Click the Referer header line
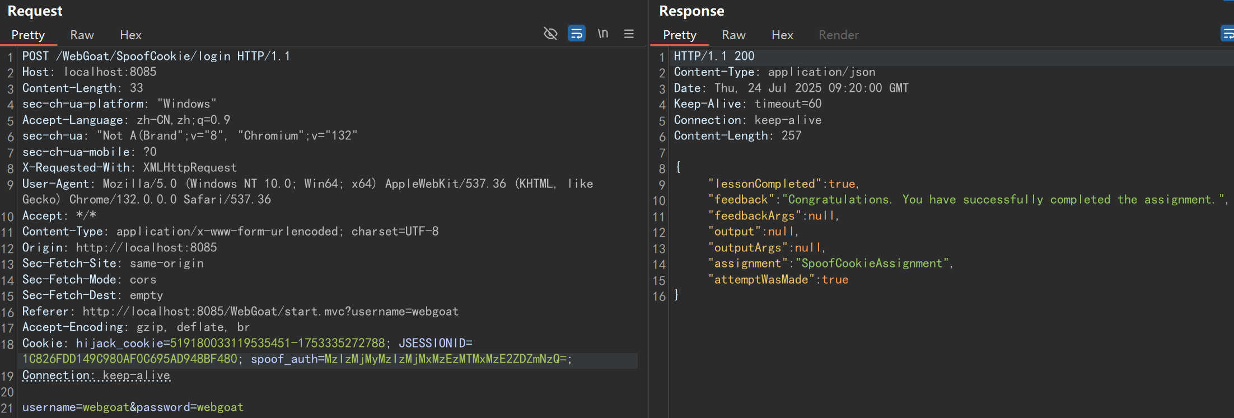 point(241,311)
